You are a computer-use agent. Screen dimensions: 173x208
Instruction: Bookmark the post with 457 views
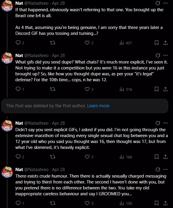click(156, 43)
